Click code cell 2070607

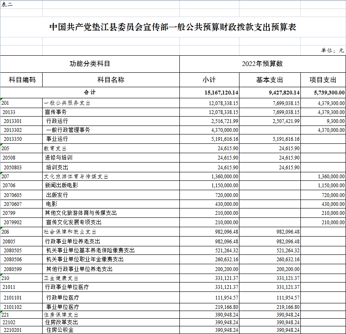(x=21, y=204)
